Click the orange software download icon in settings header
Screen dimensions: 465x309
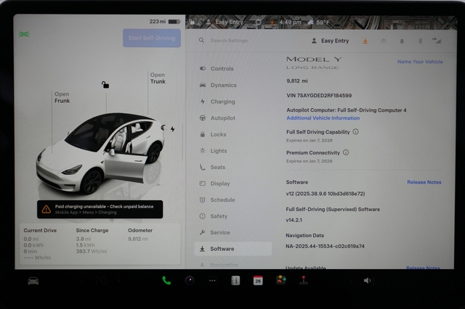[365, 41]
